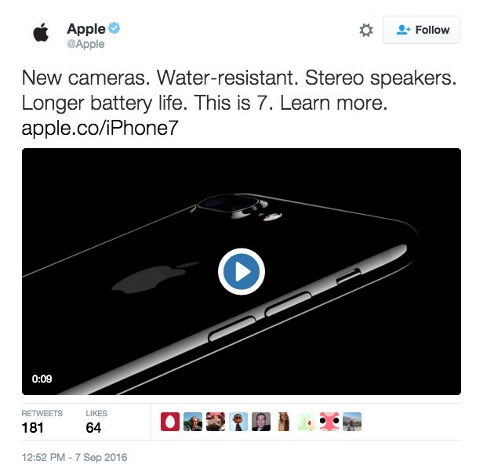Open the apple.co/iPhone7 link
The width and height of the screenshot is (487, 475).
pos(100,127)
